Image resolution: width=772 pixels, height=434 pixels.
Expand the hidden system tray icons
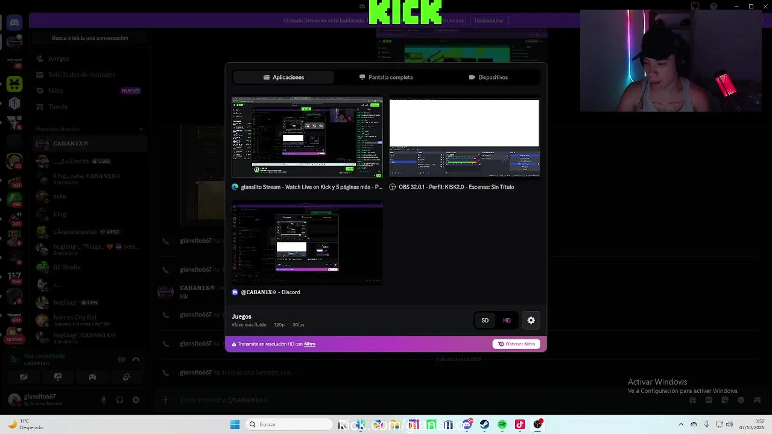click(x=681, y=424)
